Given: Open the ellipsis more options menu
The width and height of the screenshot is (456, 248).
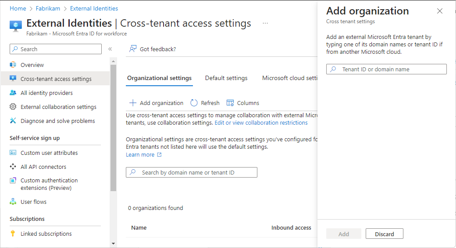Looking at the screenshot, I should click(x=265, y=23).
